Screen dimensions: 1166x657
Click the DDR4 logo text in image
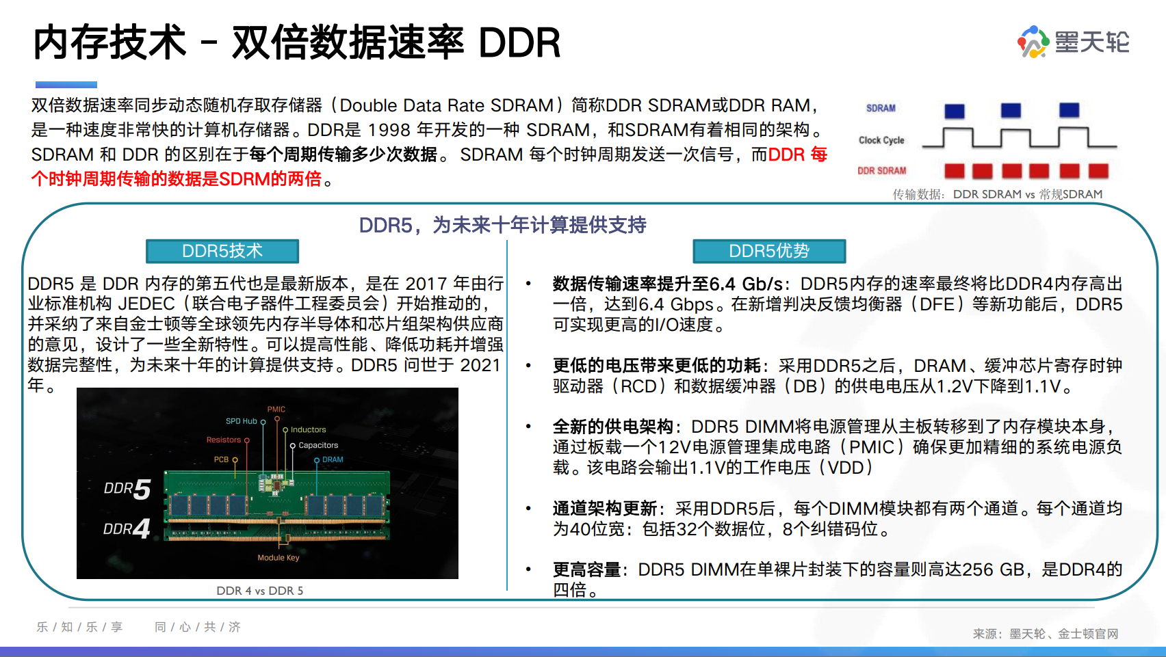point(127,528)
